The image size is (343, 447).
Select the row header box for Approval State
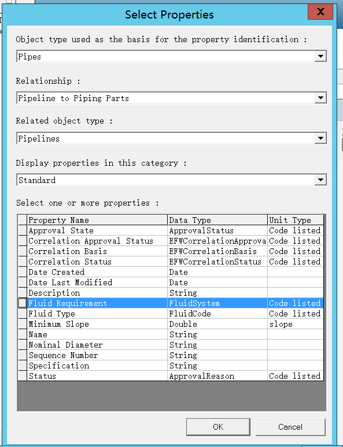pos(23,230)
